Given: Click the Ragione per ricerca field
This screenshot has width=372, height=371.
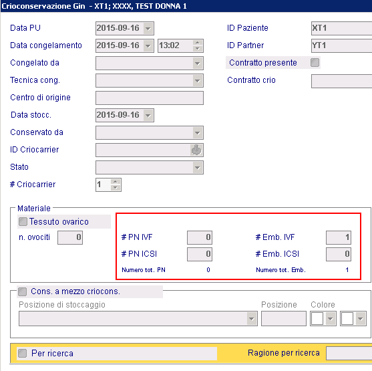Looking at the screenshot, I should click(349, 354).
